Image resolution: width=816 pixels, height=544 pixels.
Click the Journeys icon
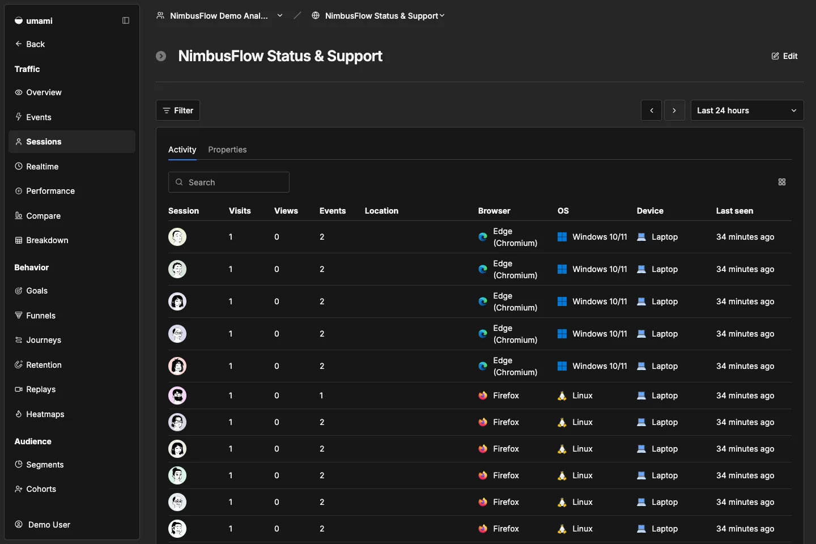19,340
